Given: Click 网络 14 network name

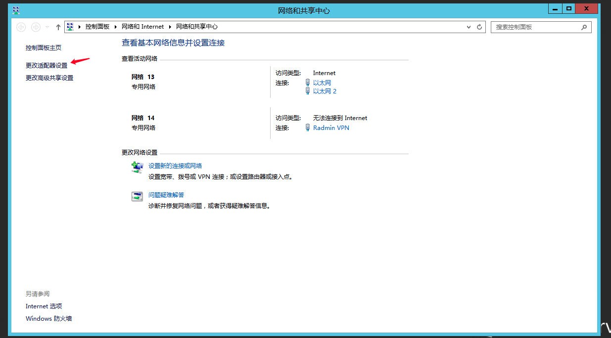Looking at the screenshot, I should pyautogui.click(x=143, y=118).
